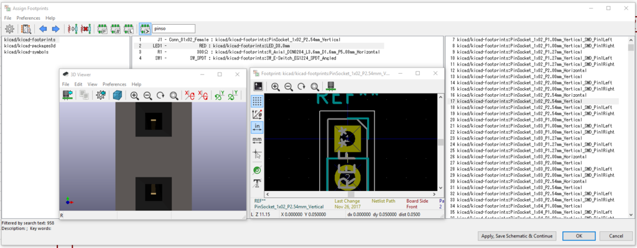The image size is (637, 248).
Task: Go to next unassigned symbol (right blue arrow)
Action: (55, 29)
